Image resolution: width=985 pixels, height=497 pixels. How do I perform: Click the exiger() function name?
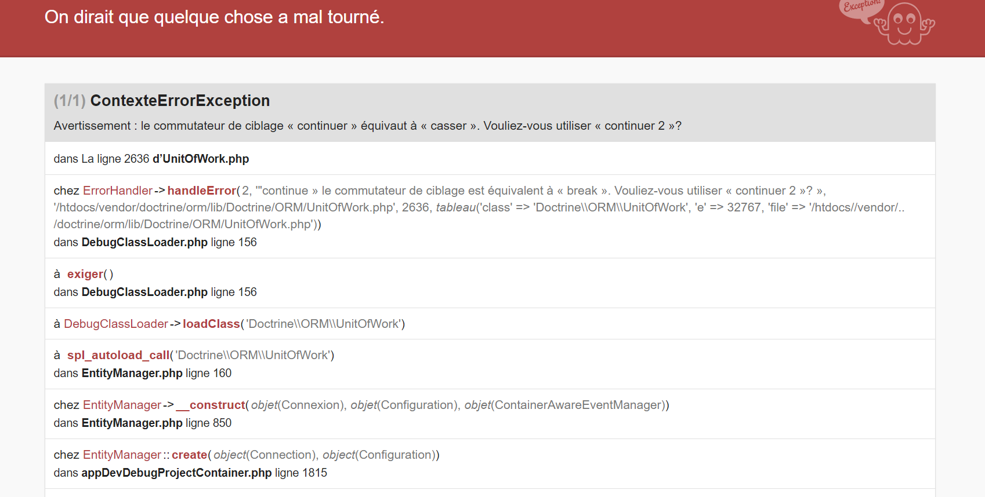tap(85, 274)
